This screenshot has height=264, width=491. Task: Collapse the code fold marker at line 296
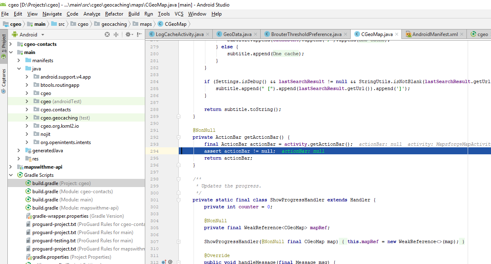tap(178, 165)
